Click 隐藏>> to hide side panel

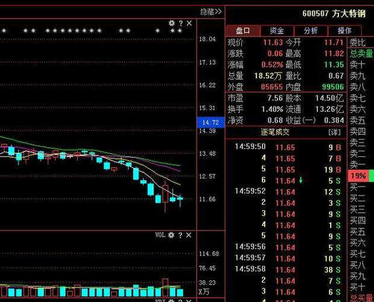tap(211, 11)
